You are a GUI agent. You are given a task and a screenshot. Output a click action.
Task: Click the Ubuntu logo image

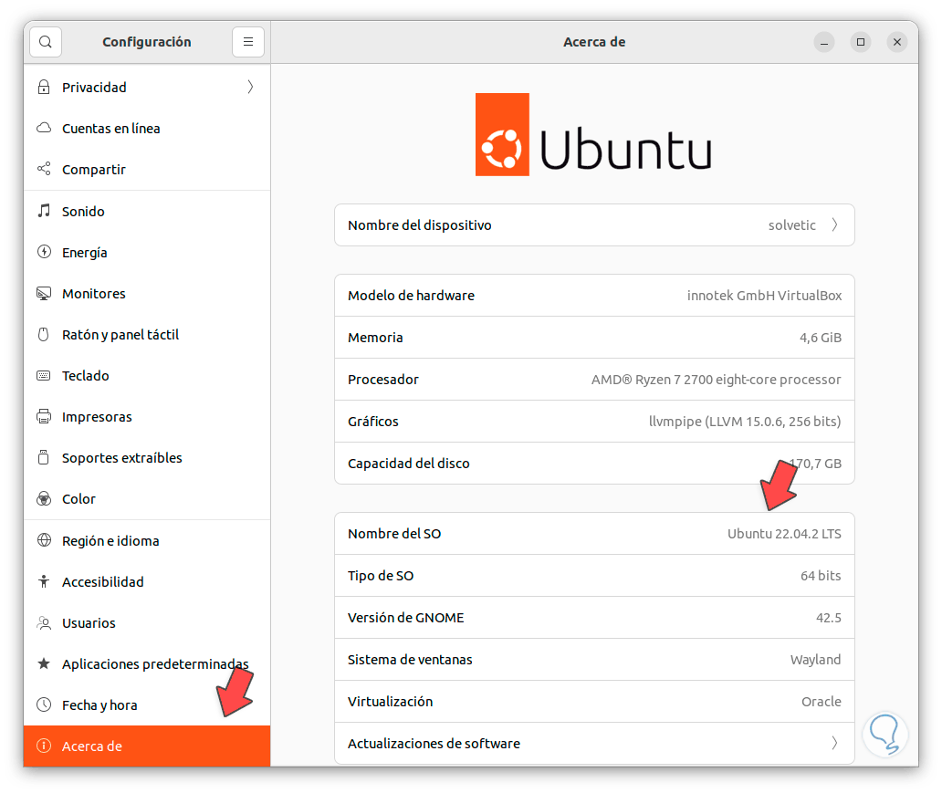593,134
